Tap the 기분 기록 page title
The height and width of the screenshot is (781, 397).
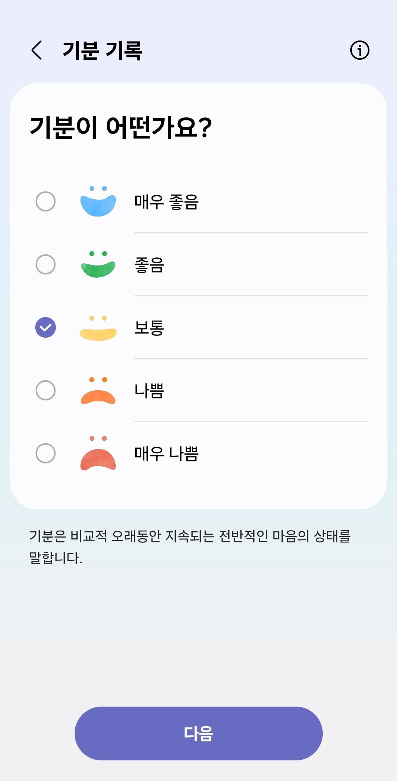[x=102, y=50]
